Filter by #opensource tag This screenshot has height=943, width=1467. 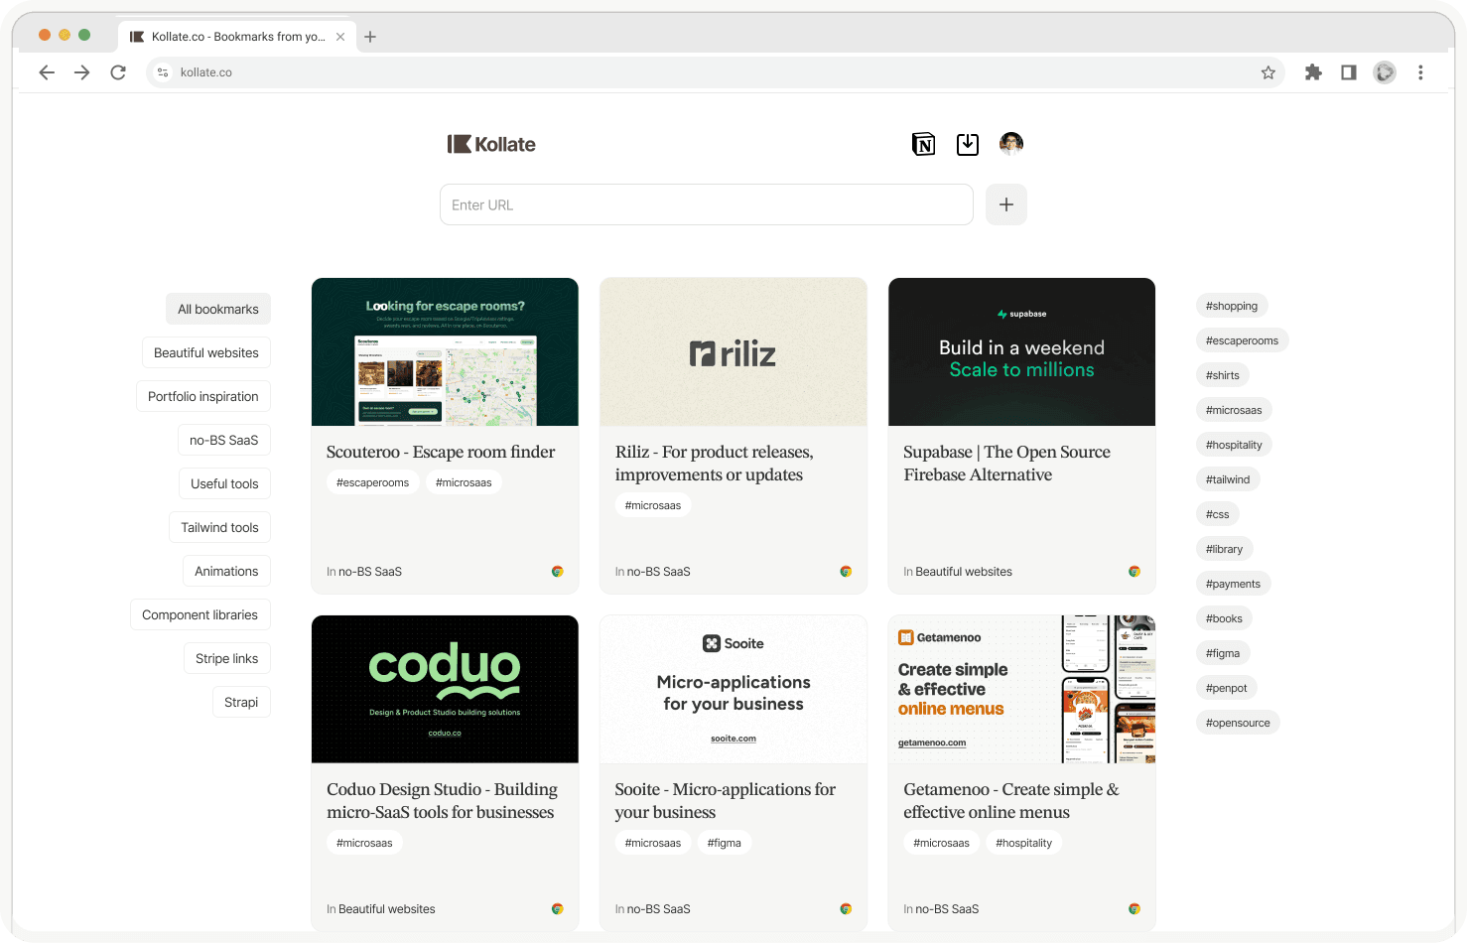tap(1238, 723)
